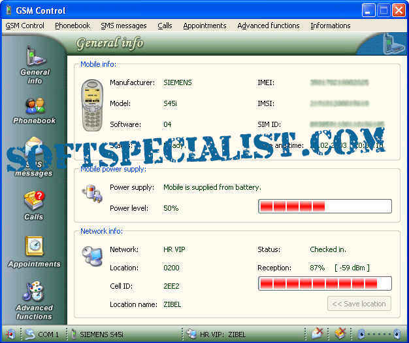Viewport: 409px width, 343px height.
Task: Open the Phonebook menu in menu bar
Action: point(73,26)
